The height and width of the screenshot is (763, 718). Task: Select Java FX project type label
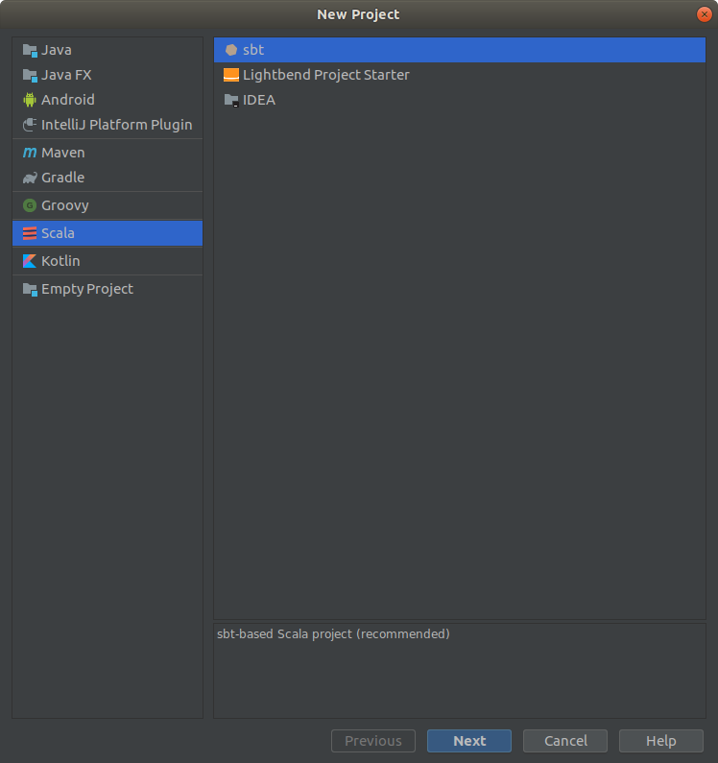click(66, 75)
